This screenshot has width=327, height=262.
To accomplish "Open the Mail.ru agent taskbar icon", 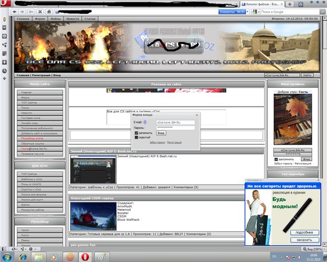I will point(71,257).
